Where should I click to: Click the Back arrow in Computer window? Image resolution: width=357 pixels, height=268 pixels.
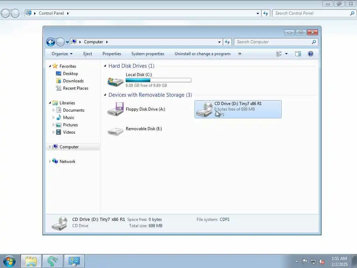click(x=51, y=42)
